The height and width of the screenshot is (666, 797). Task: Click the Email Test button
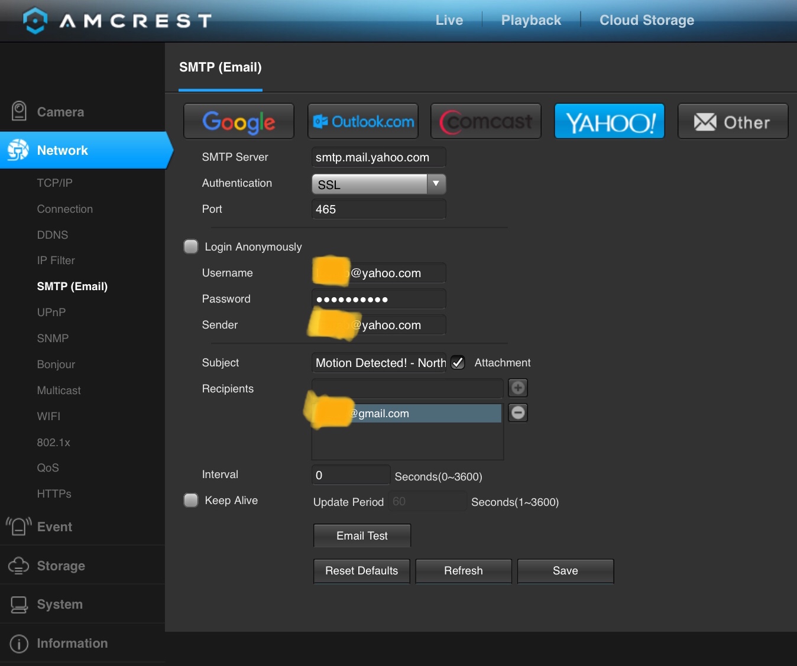(x=362, y=535)
